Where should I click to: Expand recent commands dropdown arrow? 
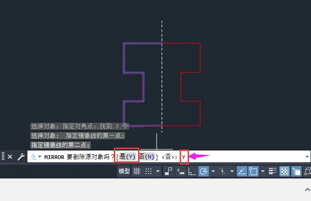pos(40,157)
